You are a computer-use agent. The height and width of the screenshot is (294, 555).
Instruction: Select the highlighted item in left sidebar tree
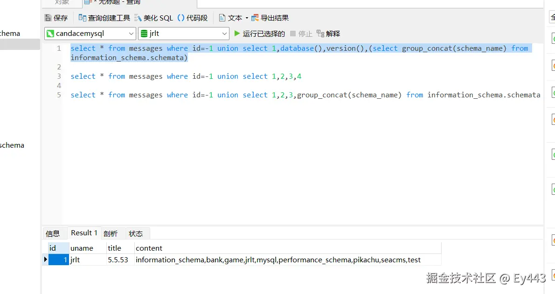(20, 44)
